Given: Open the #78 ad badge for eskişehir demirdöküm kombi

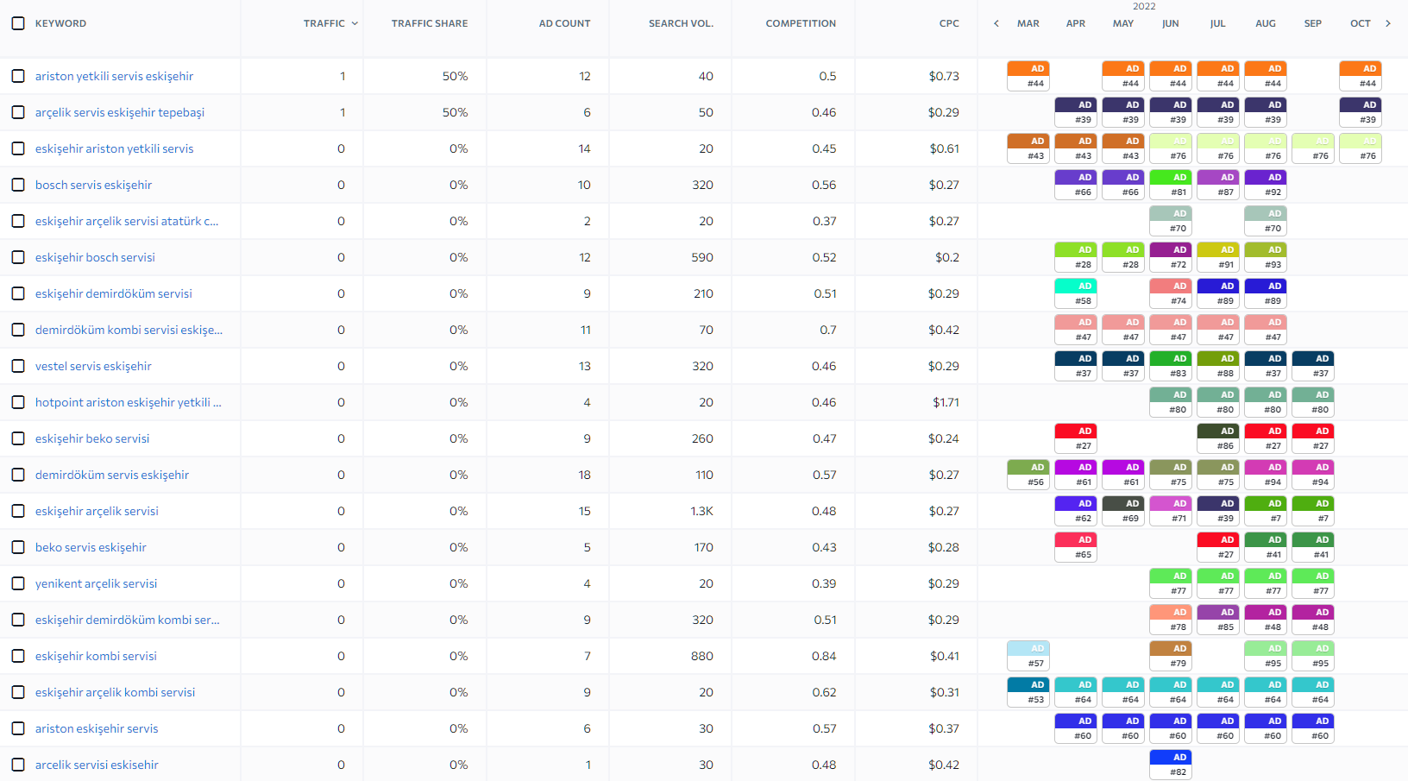Looking at the screenshot, I should [1171, 620].
